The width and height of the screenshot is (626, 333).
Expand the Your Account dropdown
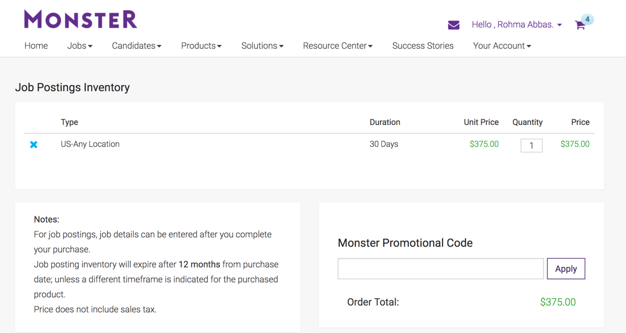point(502,45)
